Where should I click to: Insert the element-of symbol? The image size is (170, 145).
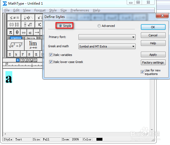(x=30, y=32)
